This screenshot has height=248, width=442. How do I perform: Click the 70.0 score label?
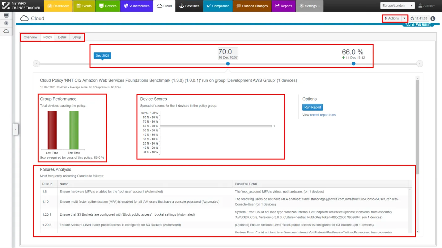coord(225,52)
